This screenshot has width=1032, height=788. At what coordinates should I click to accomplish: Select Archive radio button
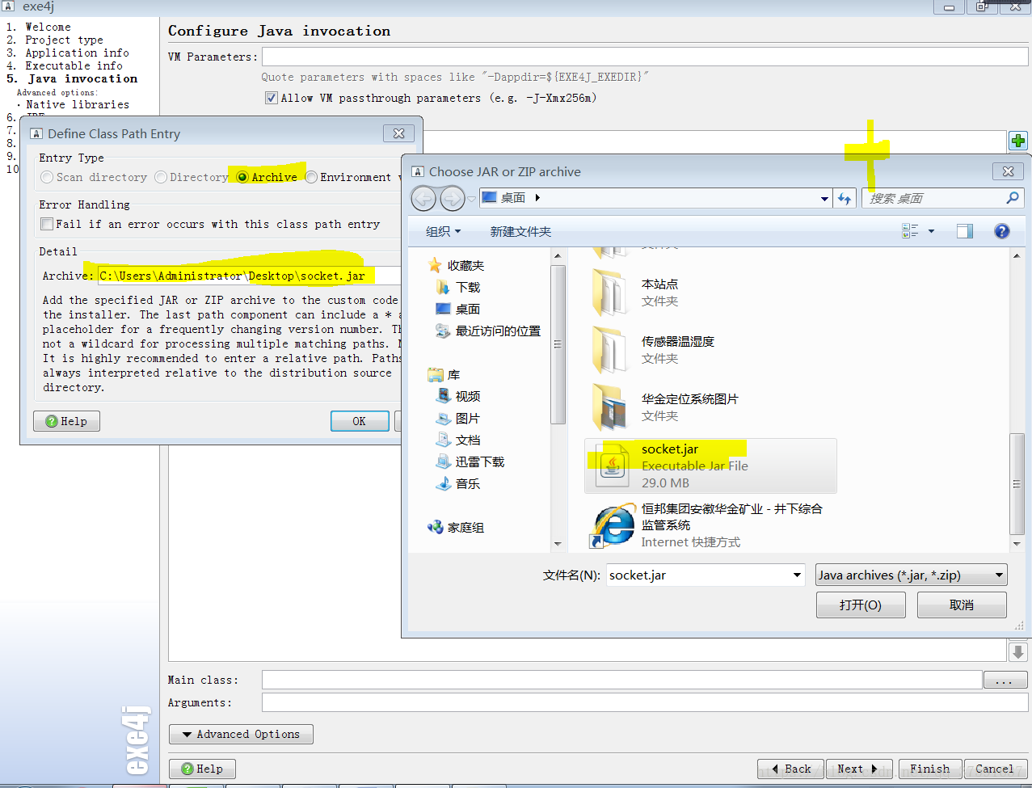[242, 177]
